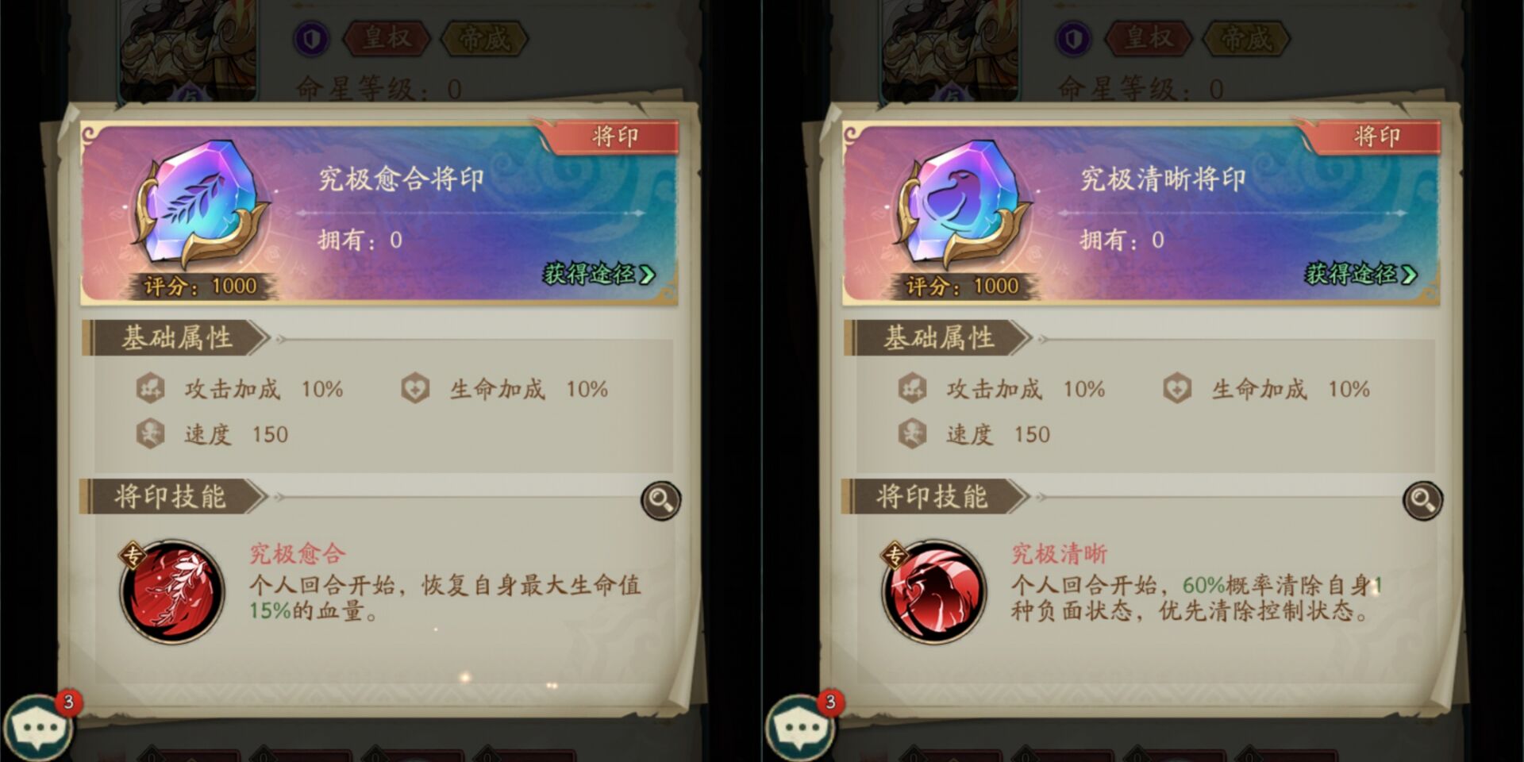Click the 究极清晰将印 gem icon
The height and width of the screenshot is (762, 1524).
tap(963, 205)
